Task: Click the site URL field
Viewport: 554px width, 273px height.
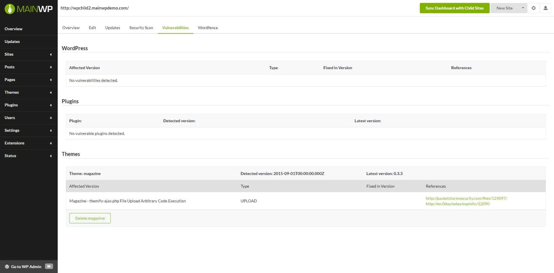Action: 94,8
